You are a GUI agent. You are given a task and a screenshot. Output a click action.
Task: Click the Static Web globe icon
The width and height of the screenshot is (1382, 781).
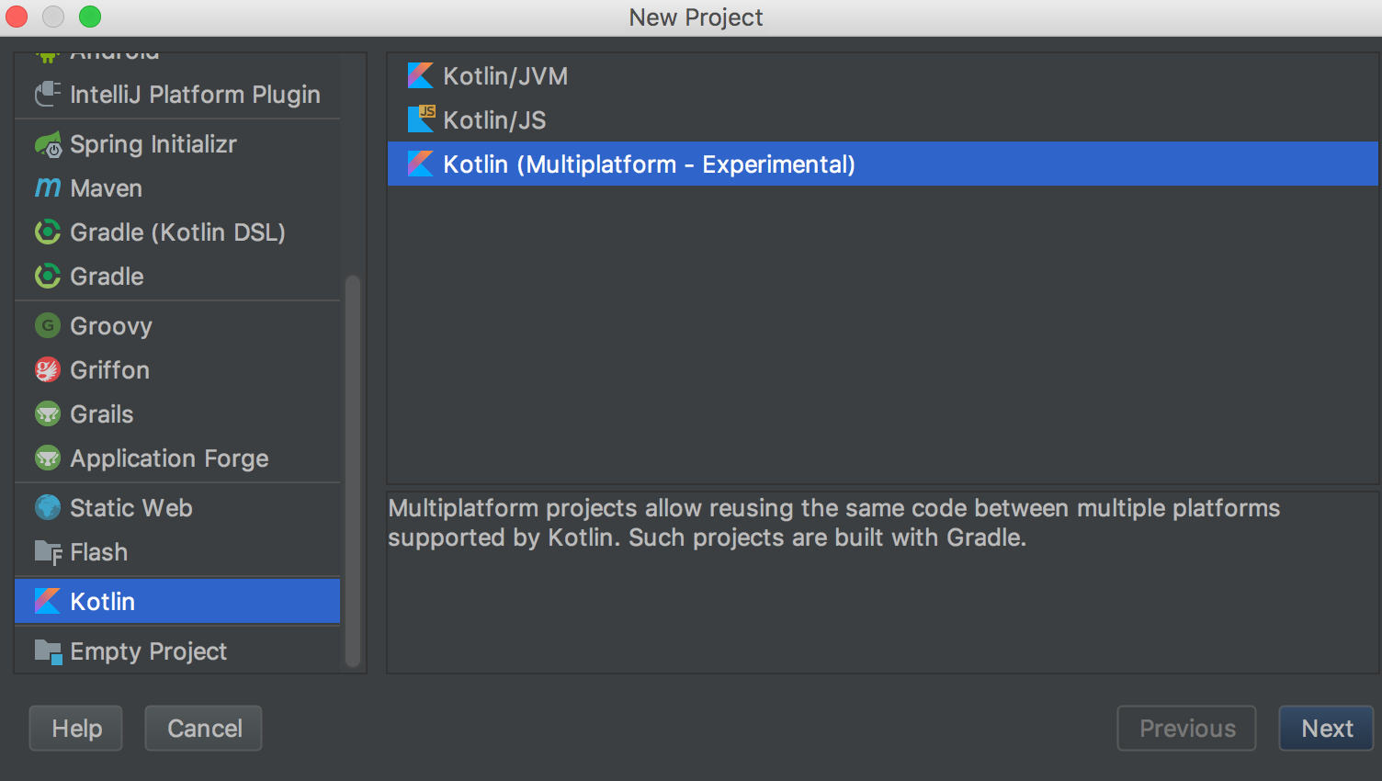[48, 508]
